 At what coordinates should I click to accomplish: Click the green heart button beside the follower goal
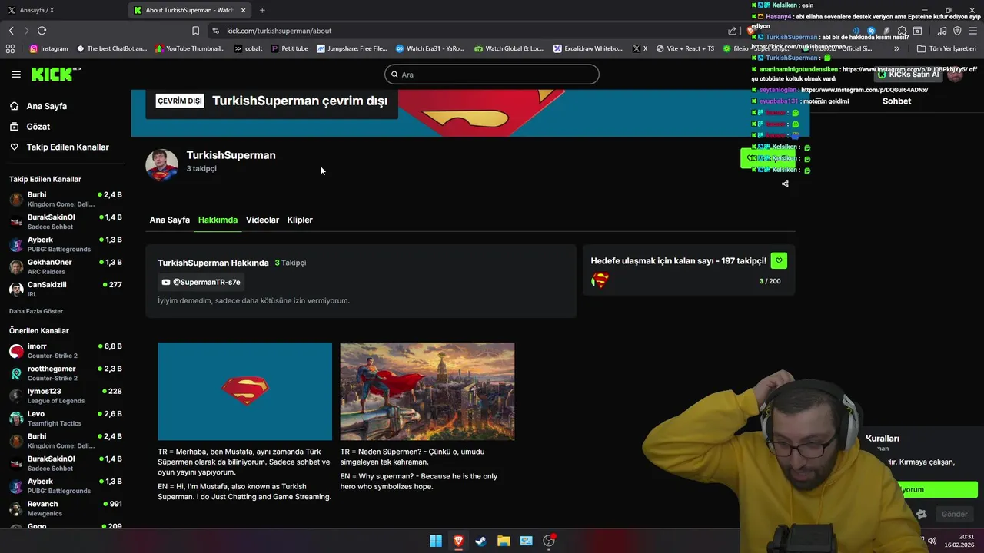click(x=779, y=261)
